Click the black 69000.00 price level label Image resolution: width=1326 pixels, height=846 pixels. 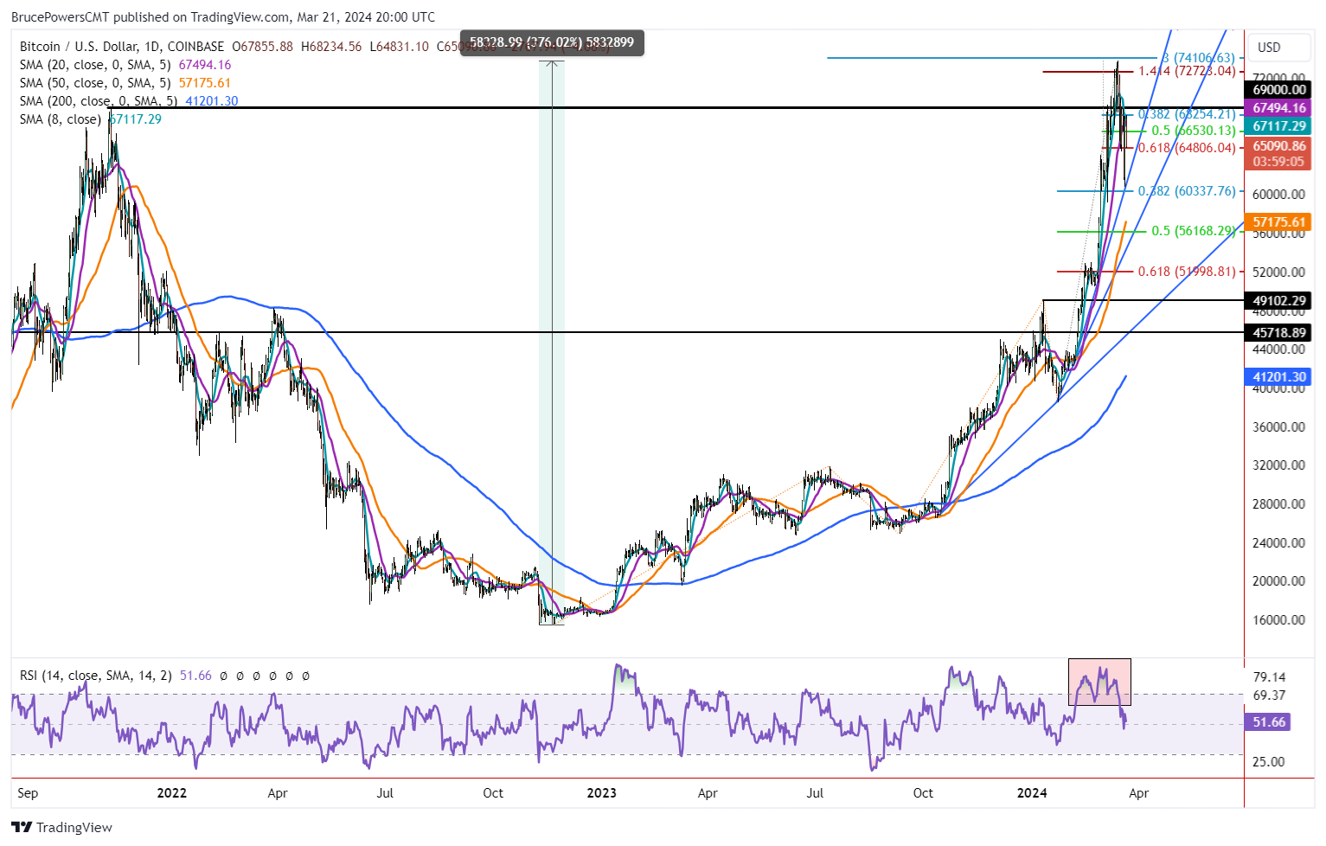click(1279, 89)
